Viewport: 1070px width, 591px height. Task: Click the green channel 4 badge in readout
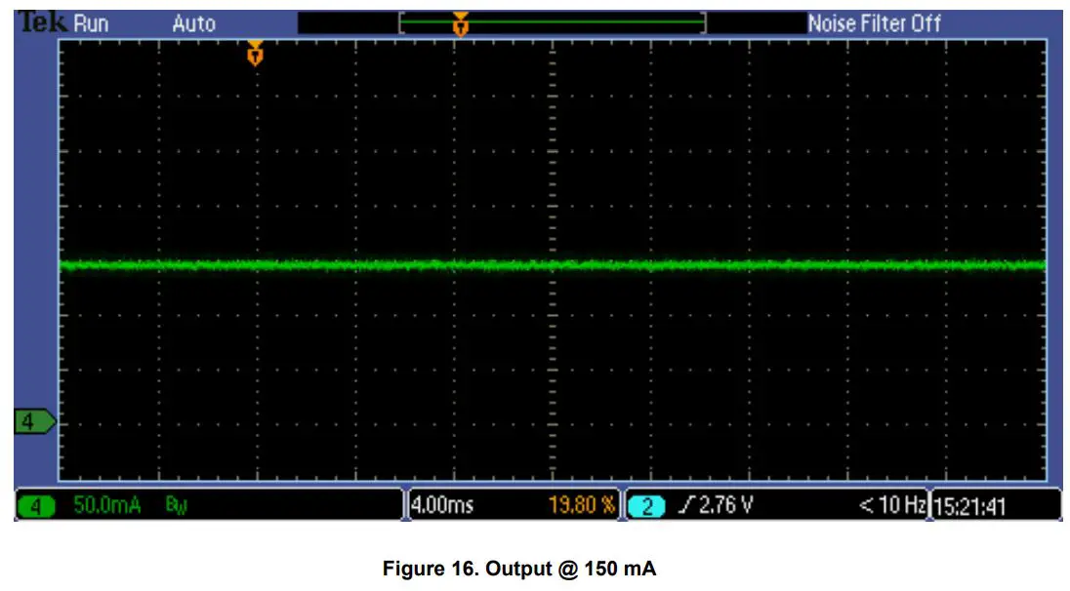pyautogui.click(x=36, y=506)
